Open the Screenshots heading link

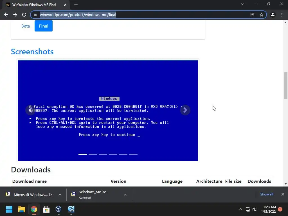click(x=32, y=52)
